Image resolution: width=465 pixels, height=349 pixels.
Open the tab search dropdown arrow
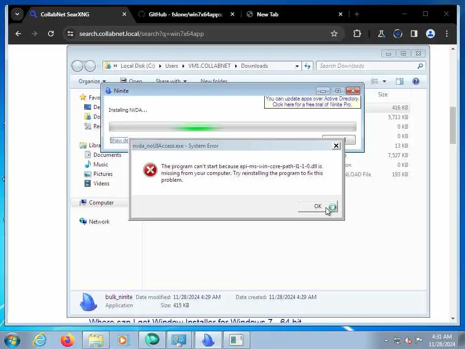pyautogui.click(x=17, y=14)
